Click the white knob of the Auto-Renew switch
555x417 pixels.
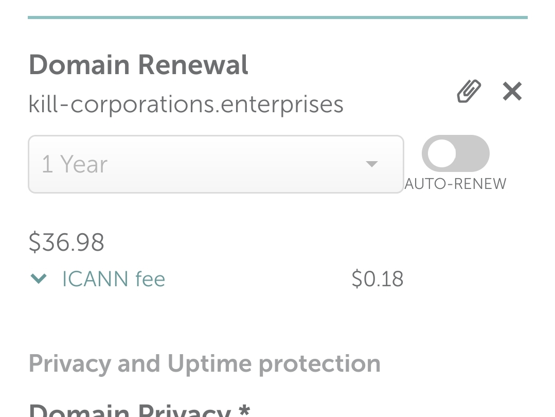coord(441,153)
